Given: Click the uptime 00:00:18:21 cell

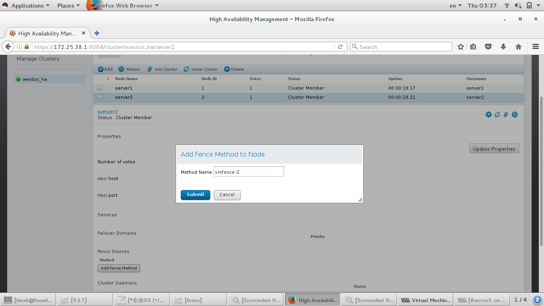Looking at the screenshot, I should point(402,97).
